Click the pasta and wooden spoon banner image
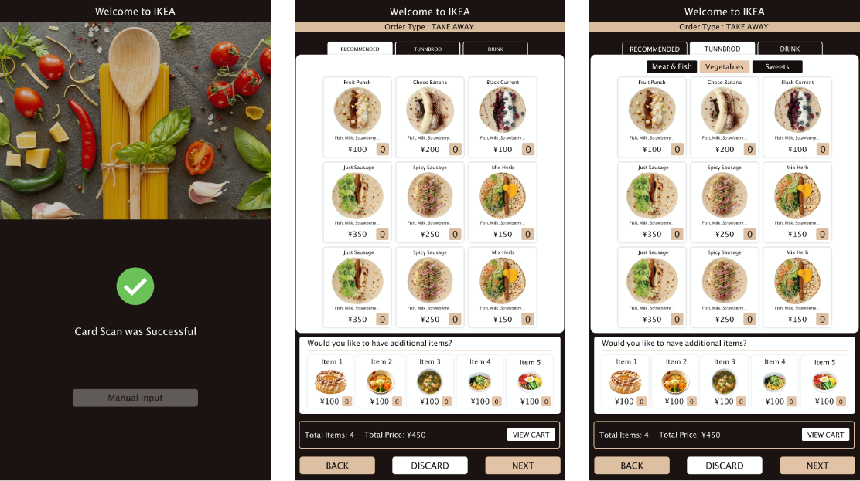 tap(135, 120)
